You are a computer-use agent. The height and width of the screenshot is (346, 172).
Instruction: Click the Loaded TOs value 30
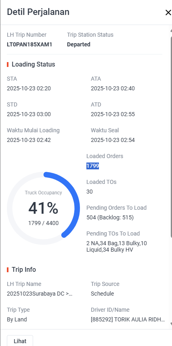pos(89,192)
